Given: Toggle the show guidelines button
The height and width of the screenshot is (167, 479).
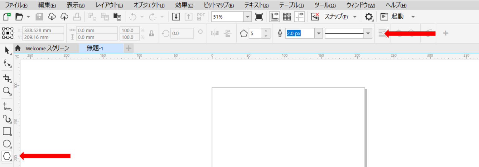Looking at the screenshot, I should coord(299,17).
